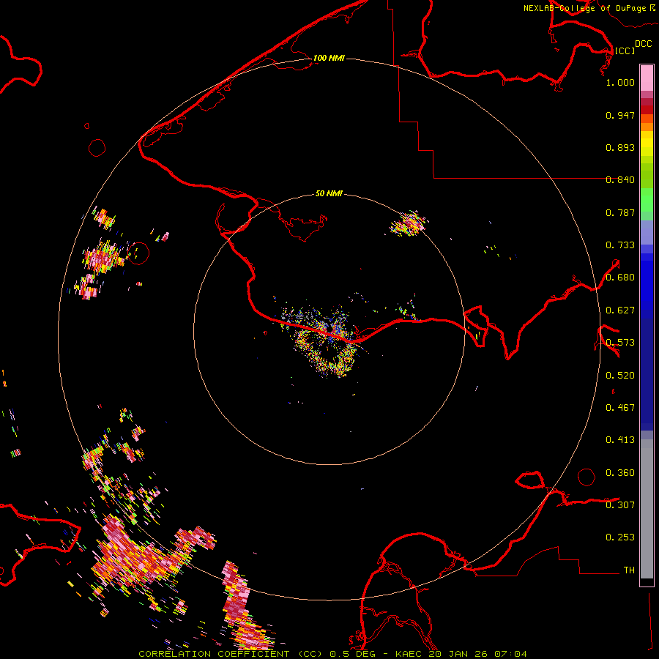The width and height of the screenshot is (659, 659).
Task: Select the pink swatch at the color bar top
Action: pos(647,77)
